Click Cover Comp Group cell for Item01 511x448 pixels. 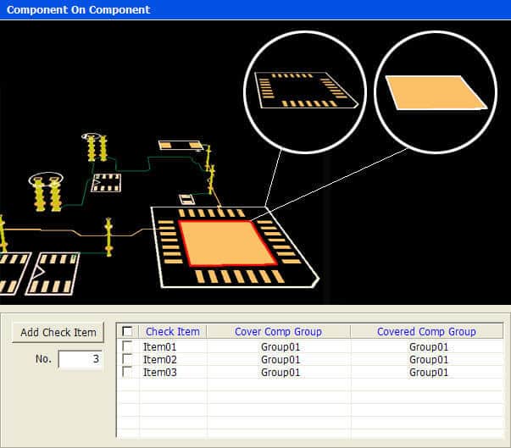coord(280,347)
